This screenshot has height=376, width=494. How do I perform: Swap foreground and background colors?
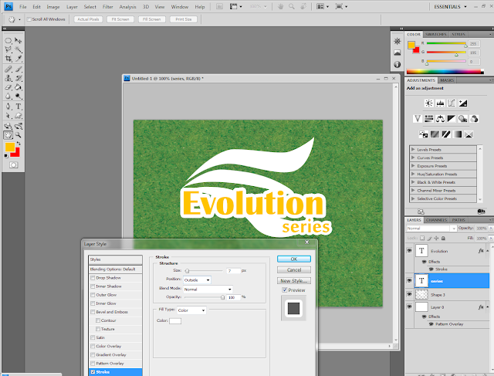tap(19, 144)
